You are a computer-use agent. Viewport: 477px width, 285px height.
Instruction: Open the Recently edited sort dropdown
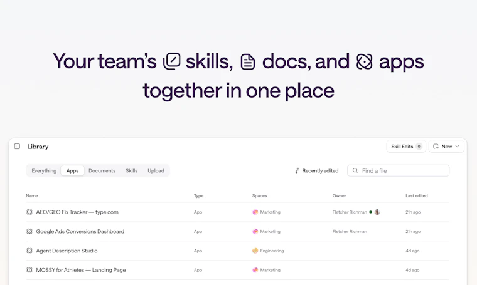coord(317,170)
